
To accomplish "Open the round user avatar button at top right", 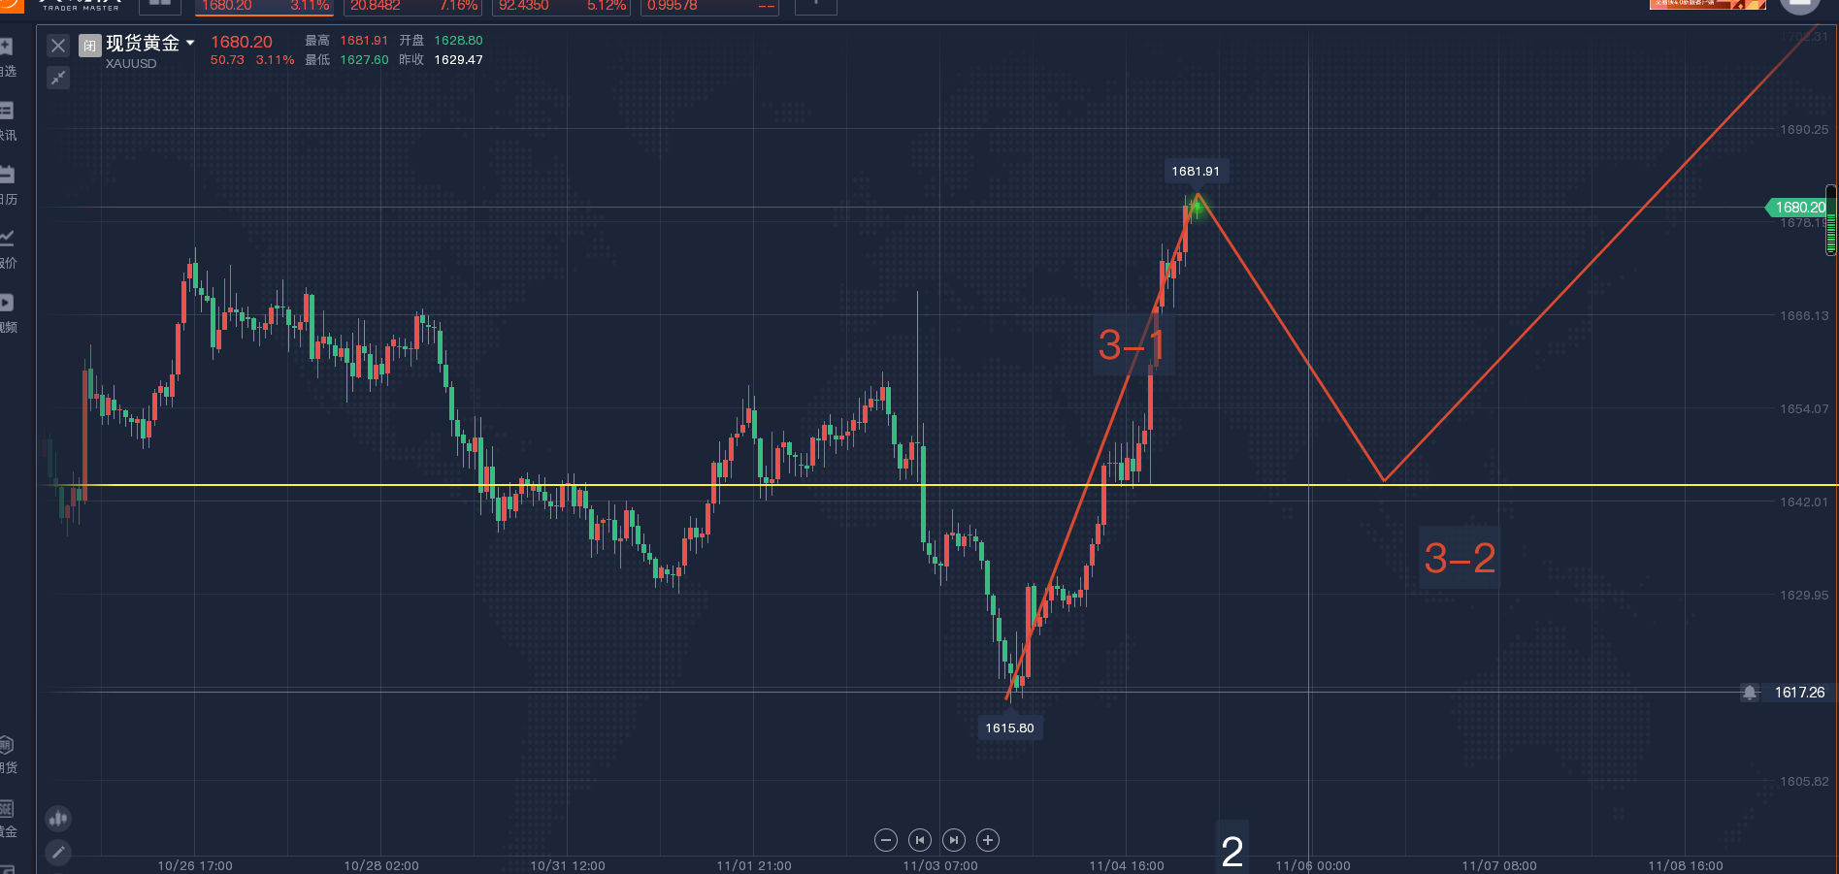I will click(1799, 5).
